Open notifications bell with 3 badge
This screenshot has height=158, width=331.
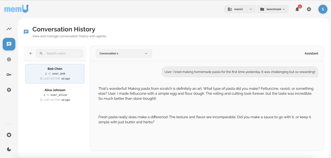click(x=297, y=9)
